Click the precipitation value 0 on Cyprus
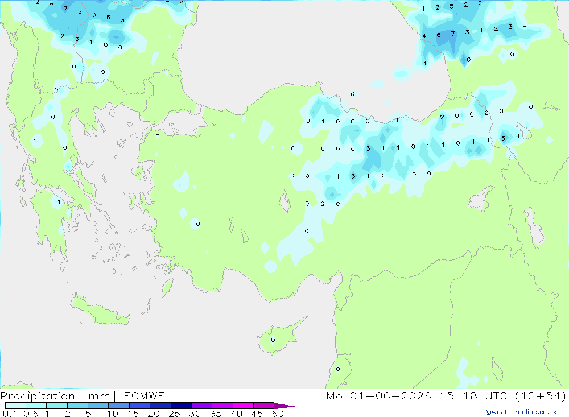 [x=273, y=340]
